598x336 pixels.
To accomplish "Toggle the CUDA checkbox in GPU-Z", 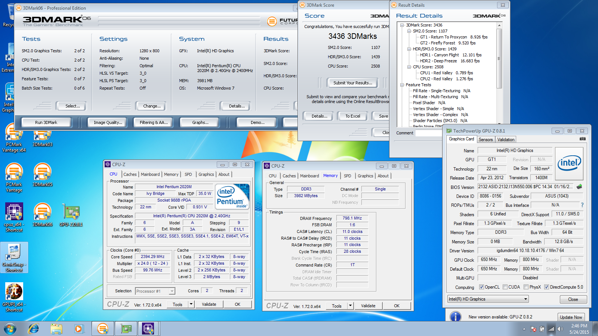I will pyautogui.click(x=505, y=287).
